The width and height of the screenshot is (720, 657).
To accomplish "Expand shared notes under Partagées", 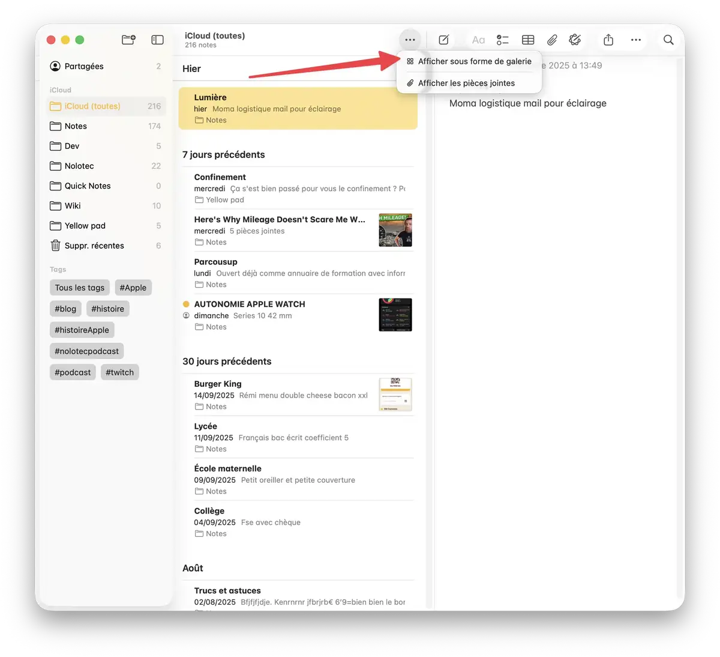I will 84,66.
